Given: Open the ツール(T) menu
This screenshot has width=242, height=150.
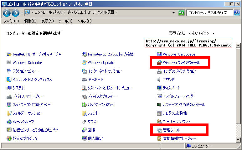Looking at the screenshot, I should 65,21.
